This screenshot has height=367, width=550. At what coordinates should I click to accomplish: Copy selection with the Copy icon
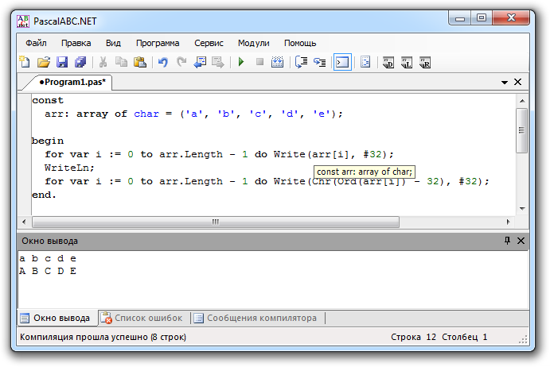(121, 62)
